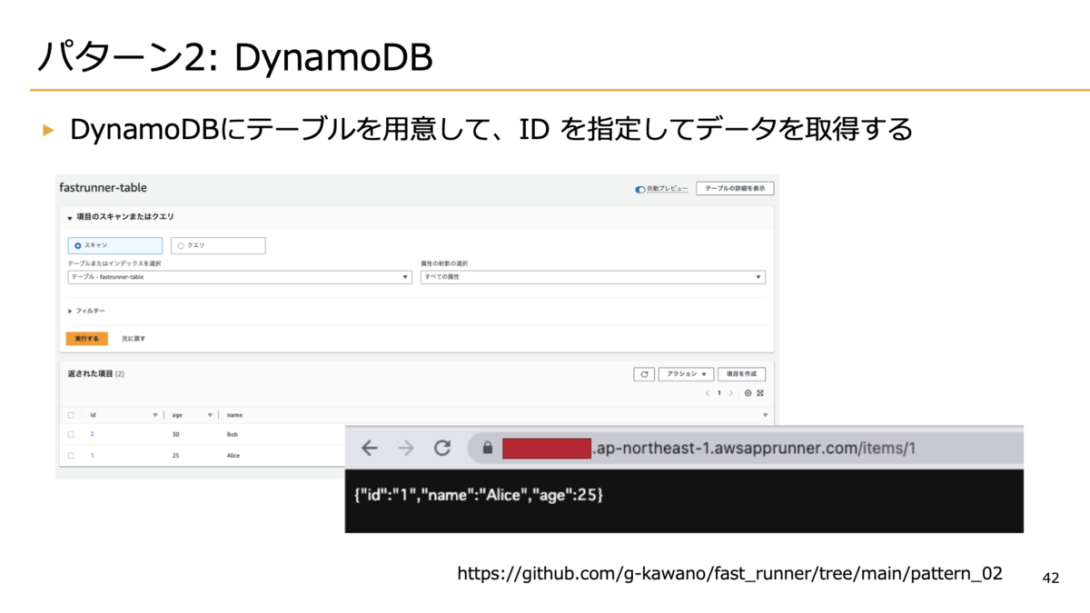Check the Alice row checkbox
Image resolution: width=1090 pixels, height=613 pixels.
pos(71,455)
